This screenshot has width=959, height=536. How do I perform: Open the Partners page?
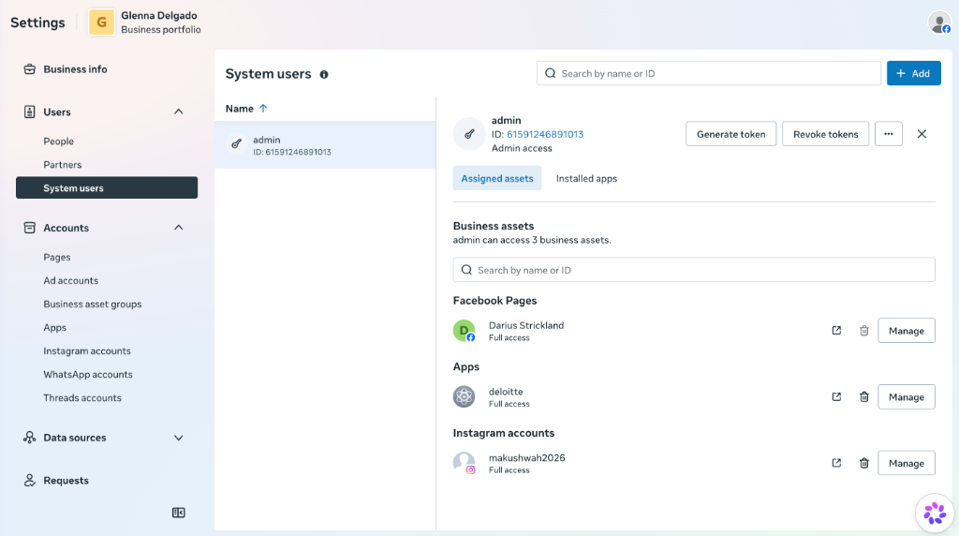tap(63, 165)
